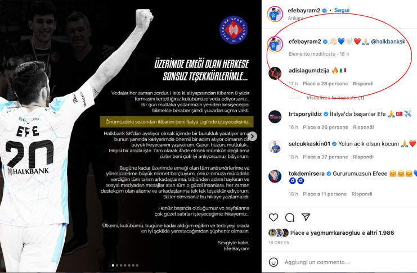Open adislagumdzija's avatar

[275, 73]
